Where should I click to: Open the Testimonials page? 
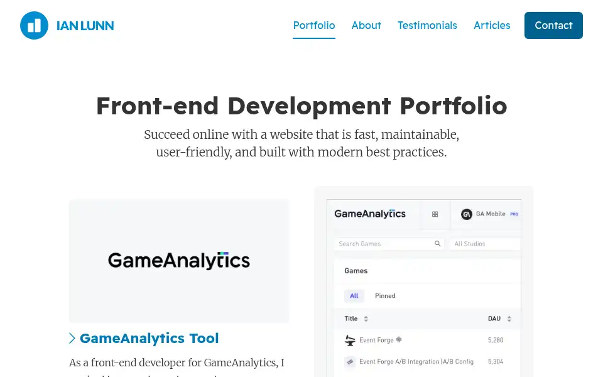point(427,25)
